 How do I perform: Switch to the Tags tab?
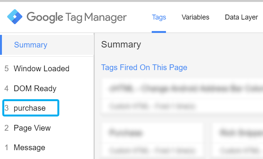click(x=159, y=17)
